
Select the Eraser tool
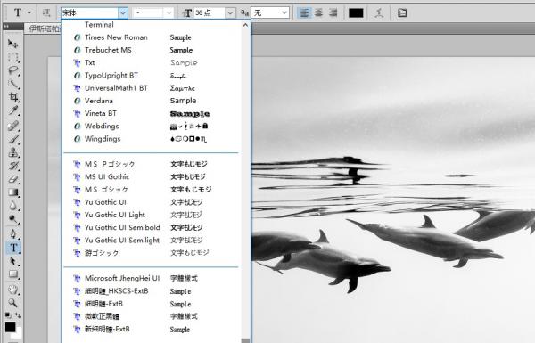(13, 179)
